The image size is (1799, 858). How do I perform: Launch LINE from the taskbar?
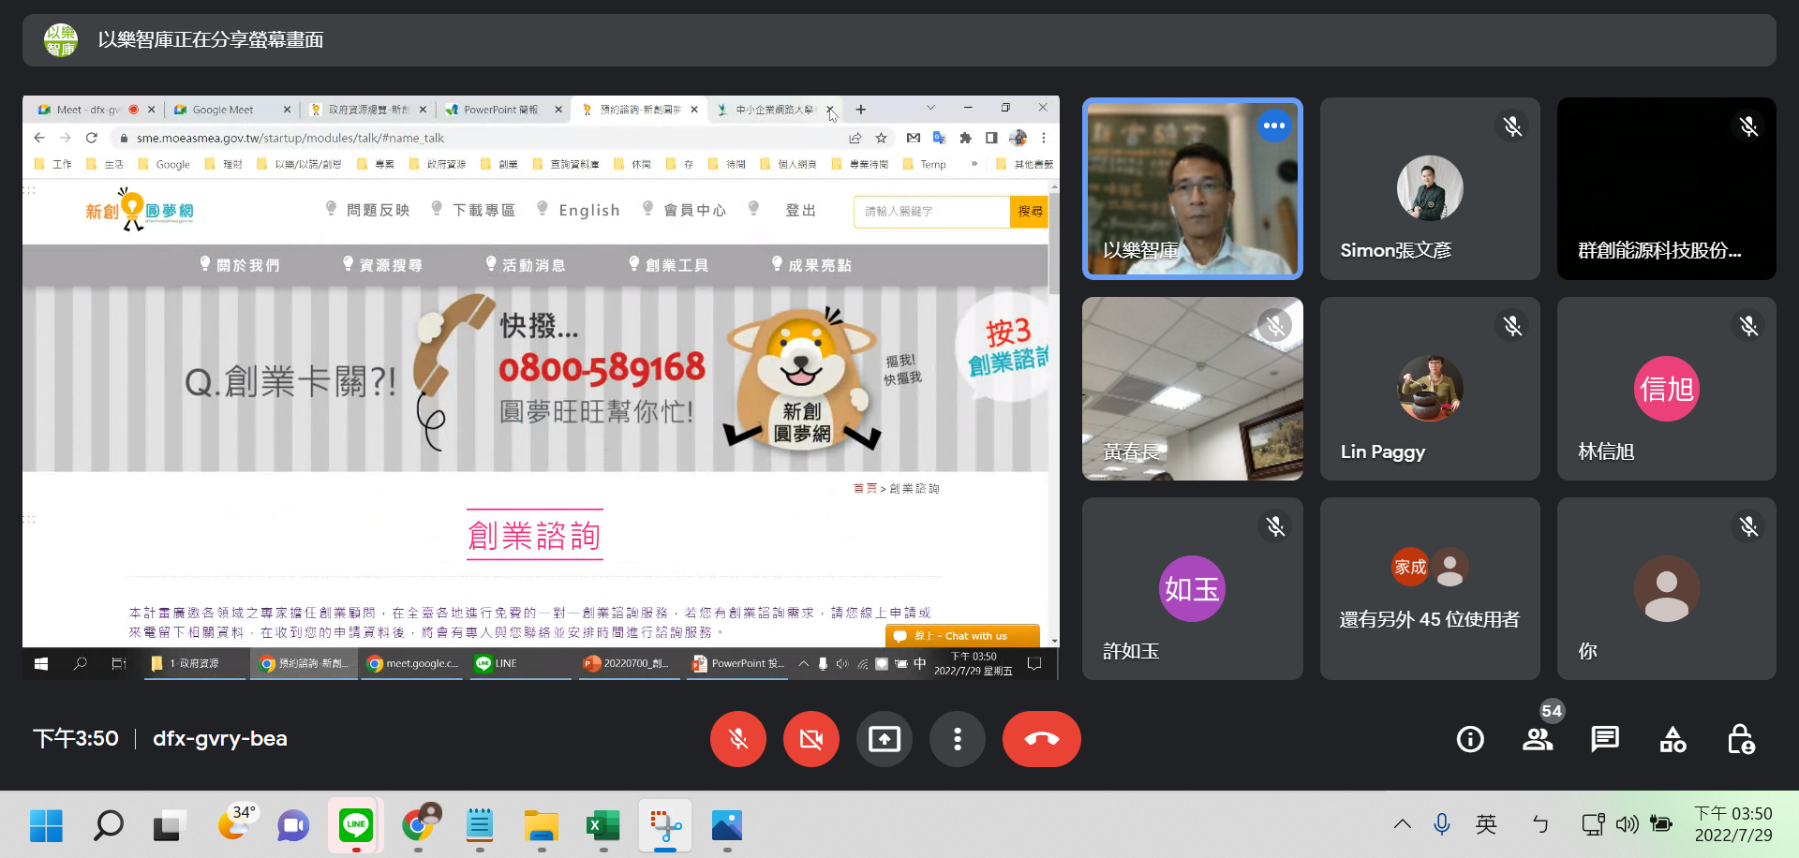(x=355, y=825)
